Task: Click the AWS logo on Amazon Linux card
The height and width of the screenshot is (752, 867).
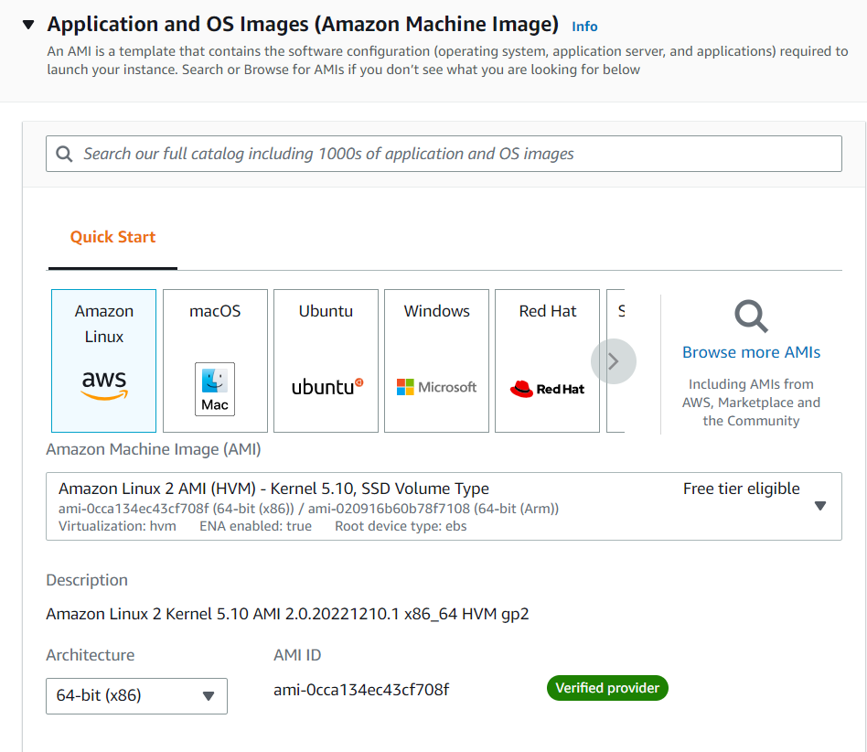Action: (x=104, y=385)
